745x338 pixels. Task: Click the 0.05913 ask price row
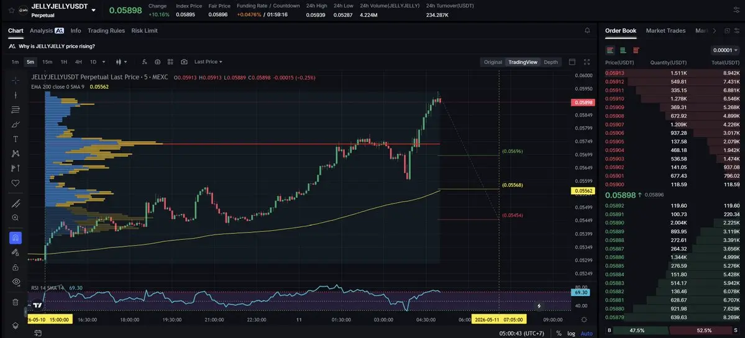[x=672, y=73]
